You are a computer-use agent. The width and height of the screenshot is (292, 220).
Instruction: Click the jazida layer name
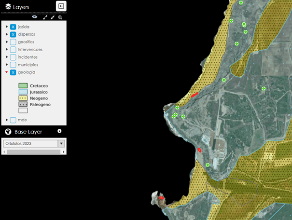24,27
